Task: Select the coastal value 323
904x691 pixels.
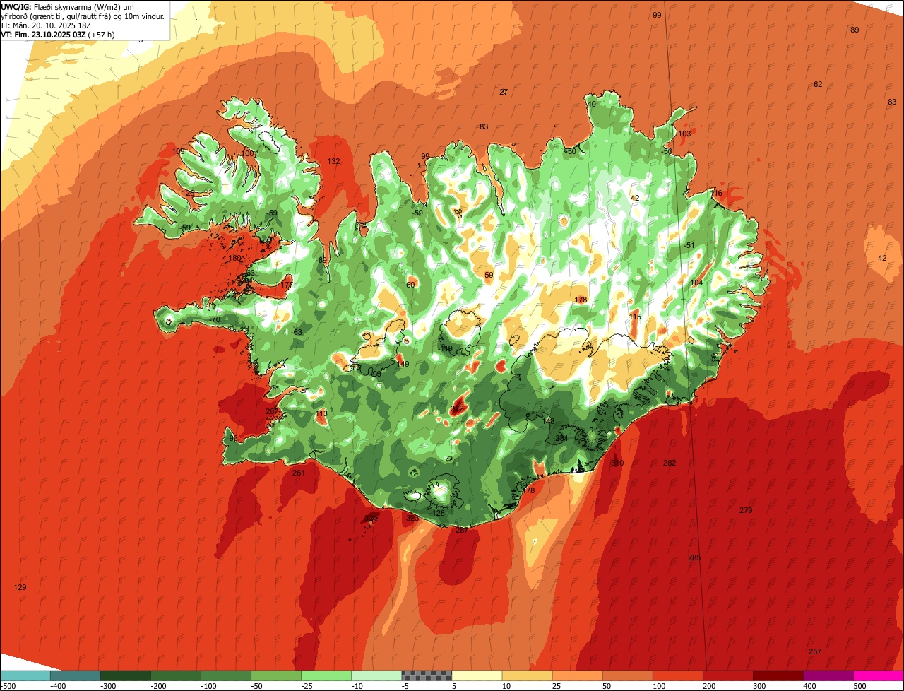Action: 412,518
